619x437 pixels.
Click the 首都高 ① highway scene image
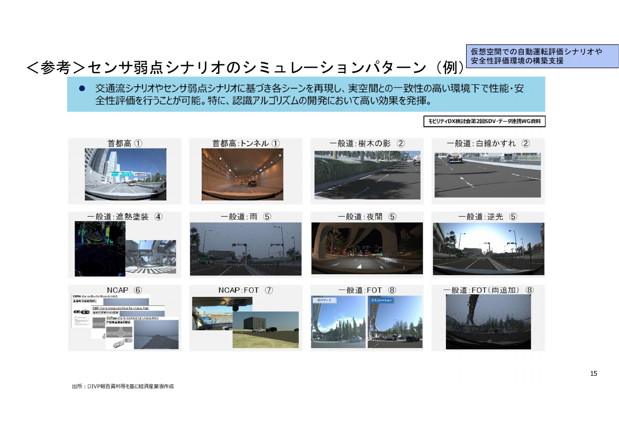(x=125, y=174)
